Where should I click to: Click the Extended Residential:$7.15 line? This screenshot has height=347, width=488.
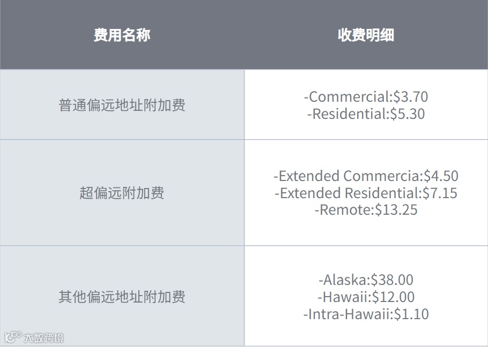pyautogui.click(x=366, y=193)
